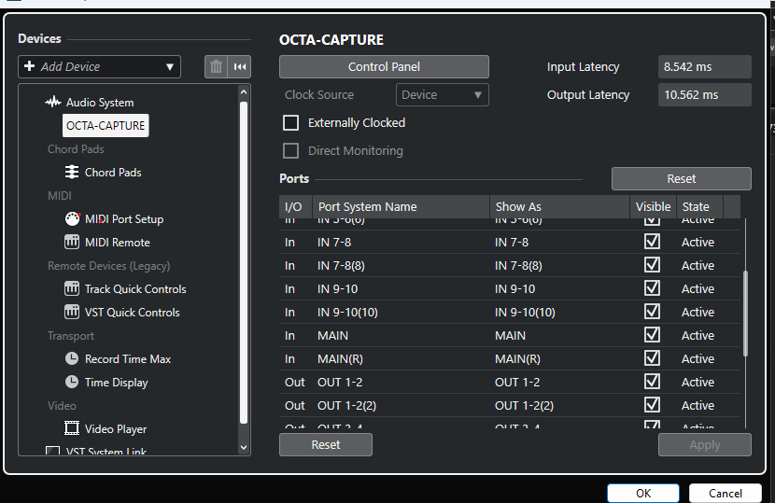Screen dimensions: 775x503
Task: Uncheck Visible for IN 7-8(8) port
Action: coord(652,265)
